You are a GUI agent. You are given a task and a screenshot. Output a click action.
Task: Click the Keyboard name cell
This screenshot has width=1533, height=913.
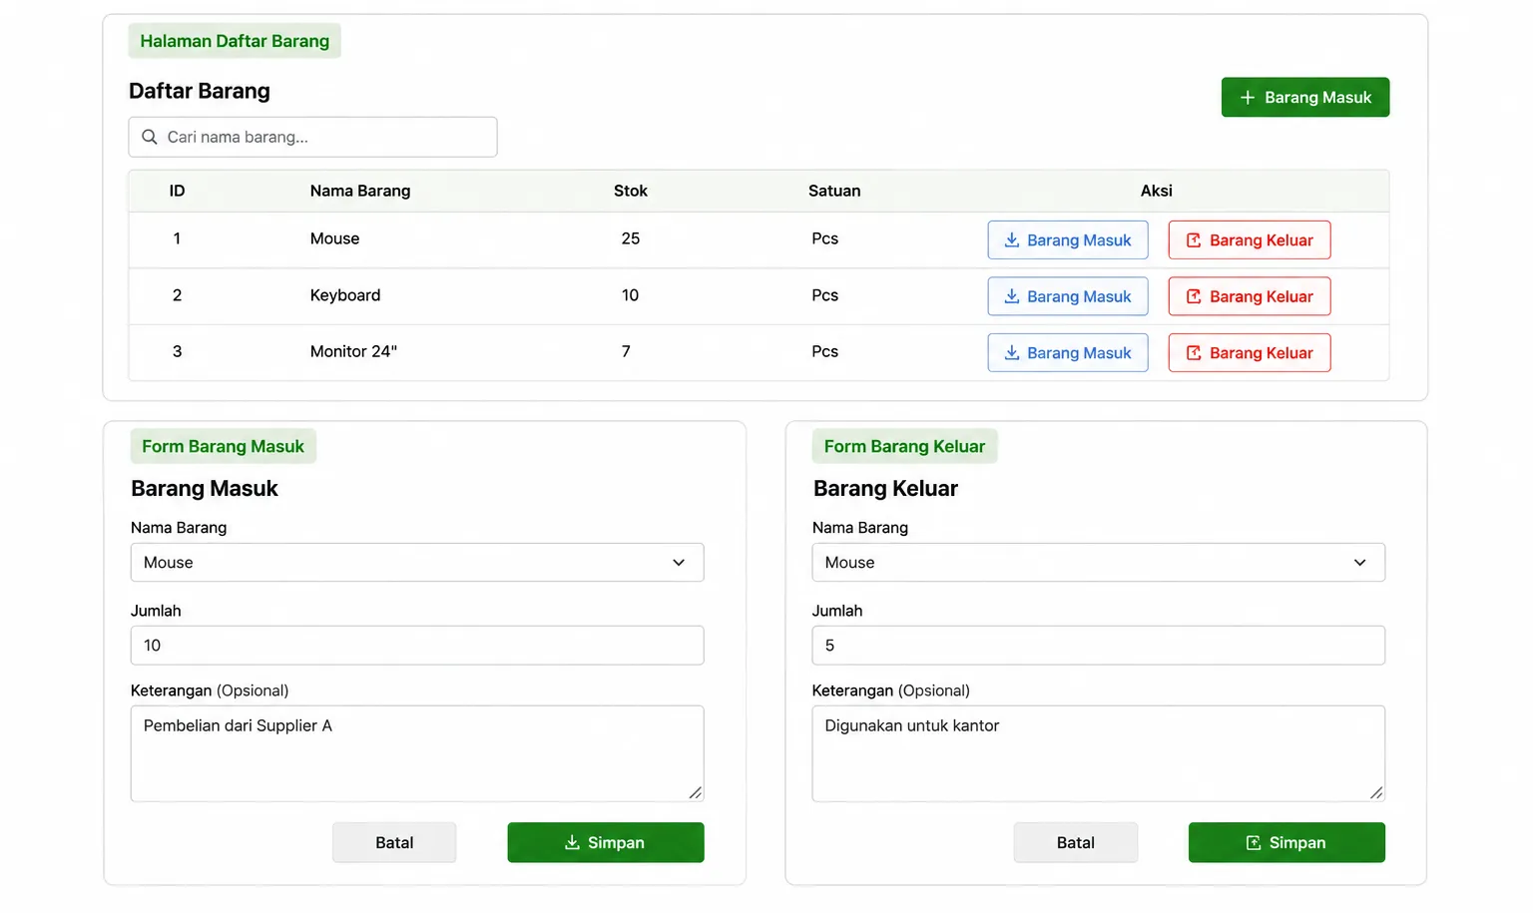coord(345,295)
